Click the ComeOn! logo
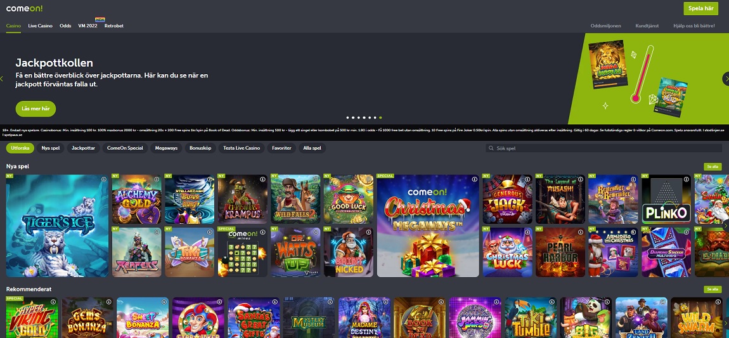This screenshot has height=338, width=729. (x=20, y=9)
